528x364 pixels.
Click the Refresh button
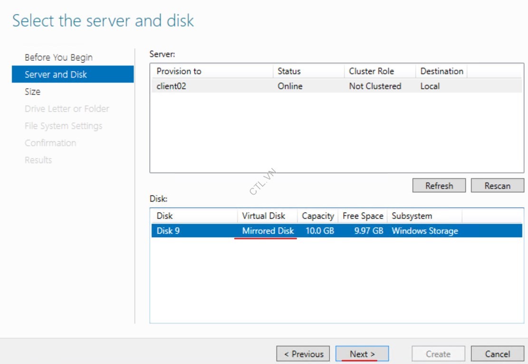[439, 186]
